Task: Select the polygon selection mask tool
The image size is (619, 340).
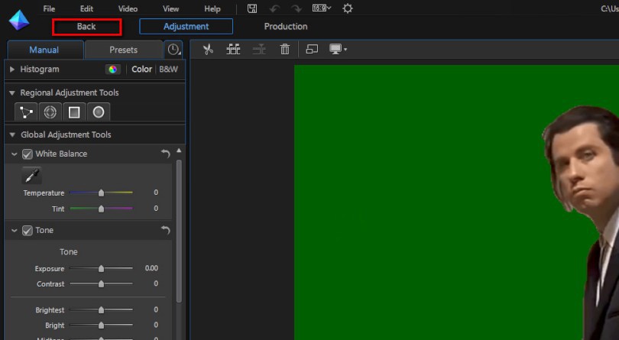Action: tap(26, 112)
